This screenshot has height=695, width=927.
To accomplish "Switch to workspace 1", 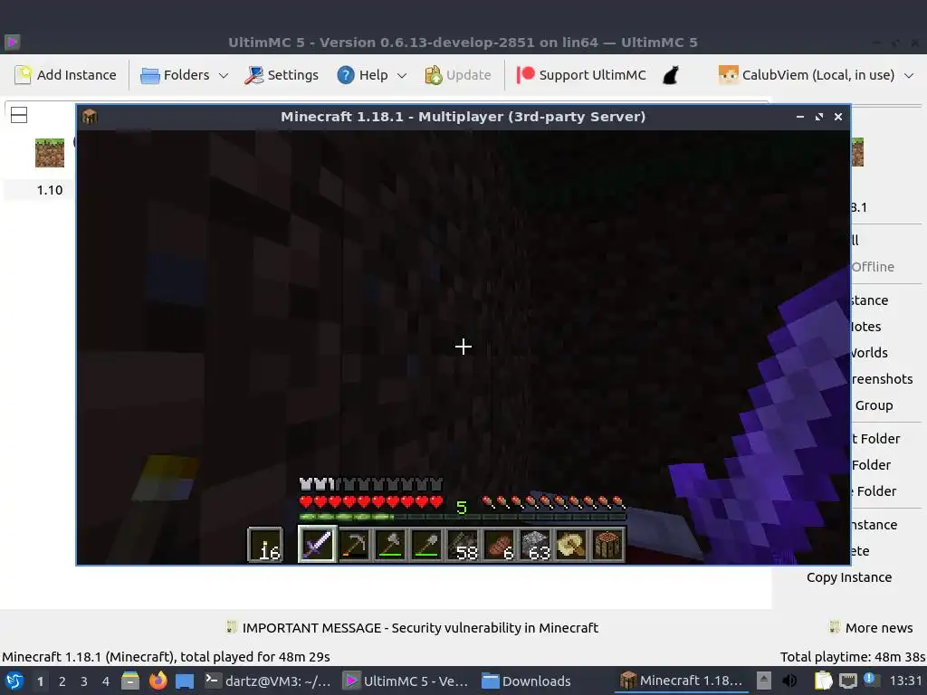I will (x=40, y=681).
